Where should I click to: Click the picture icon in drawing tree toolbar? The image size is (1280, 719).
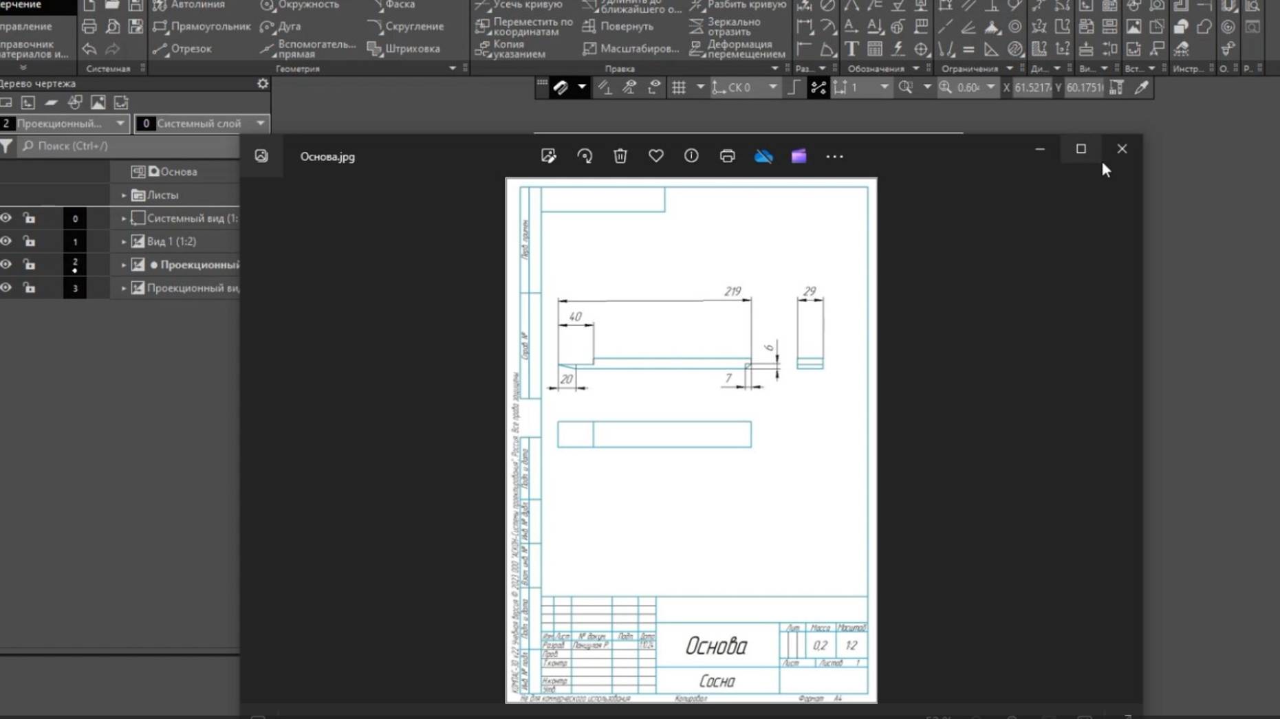(98, 102)
